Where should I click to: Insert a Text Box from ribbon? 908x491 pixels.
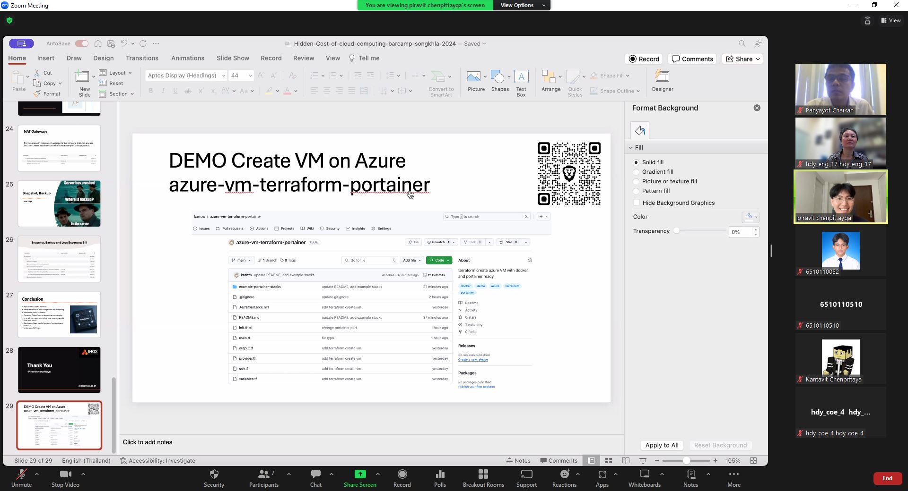pos(521,77)
